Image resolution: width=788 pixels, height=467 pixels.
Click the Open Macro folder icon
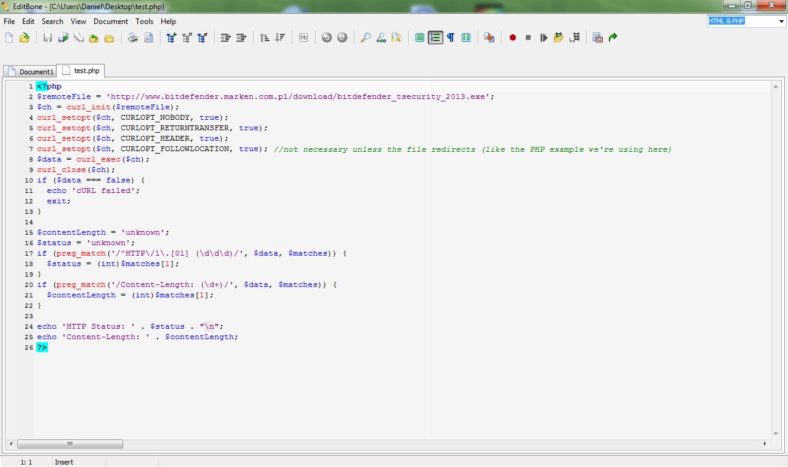pyautogui.click(x=559, y=37)
